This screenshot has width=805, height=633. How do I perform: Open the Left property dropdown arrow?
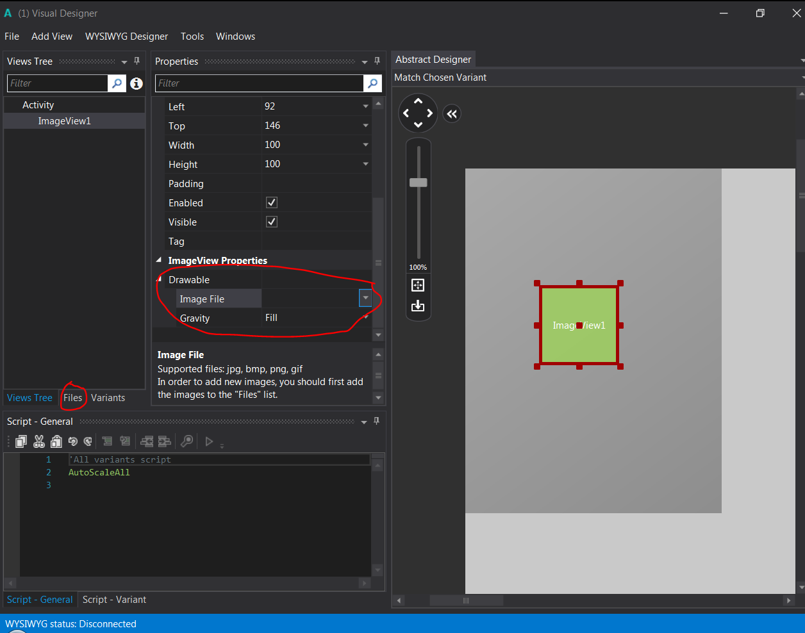365,106
